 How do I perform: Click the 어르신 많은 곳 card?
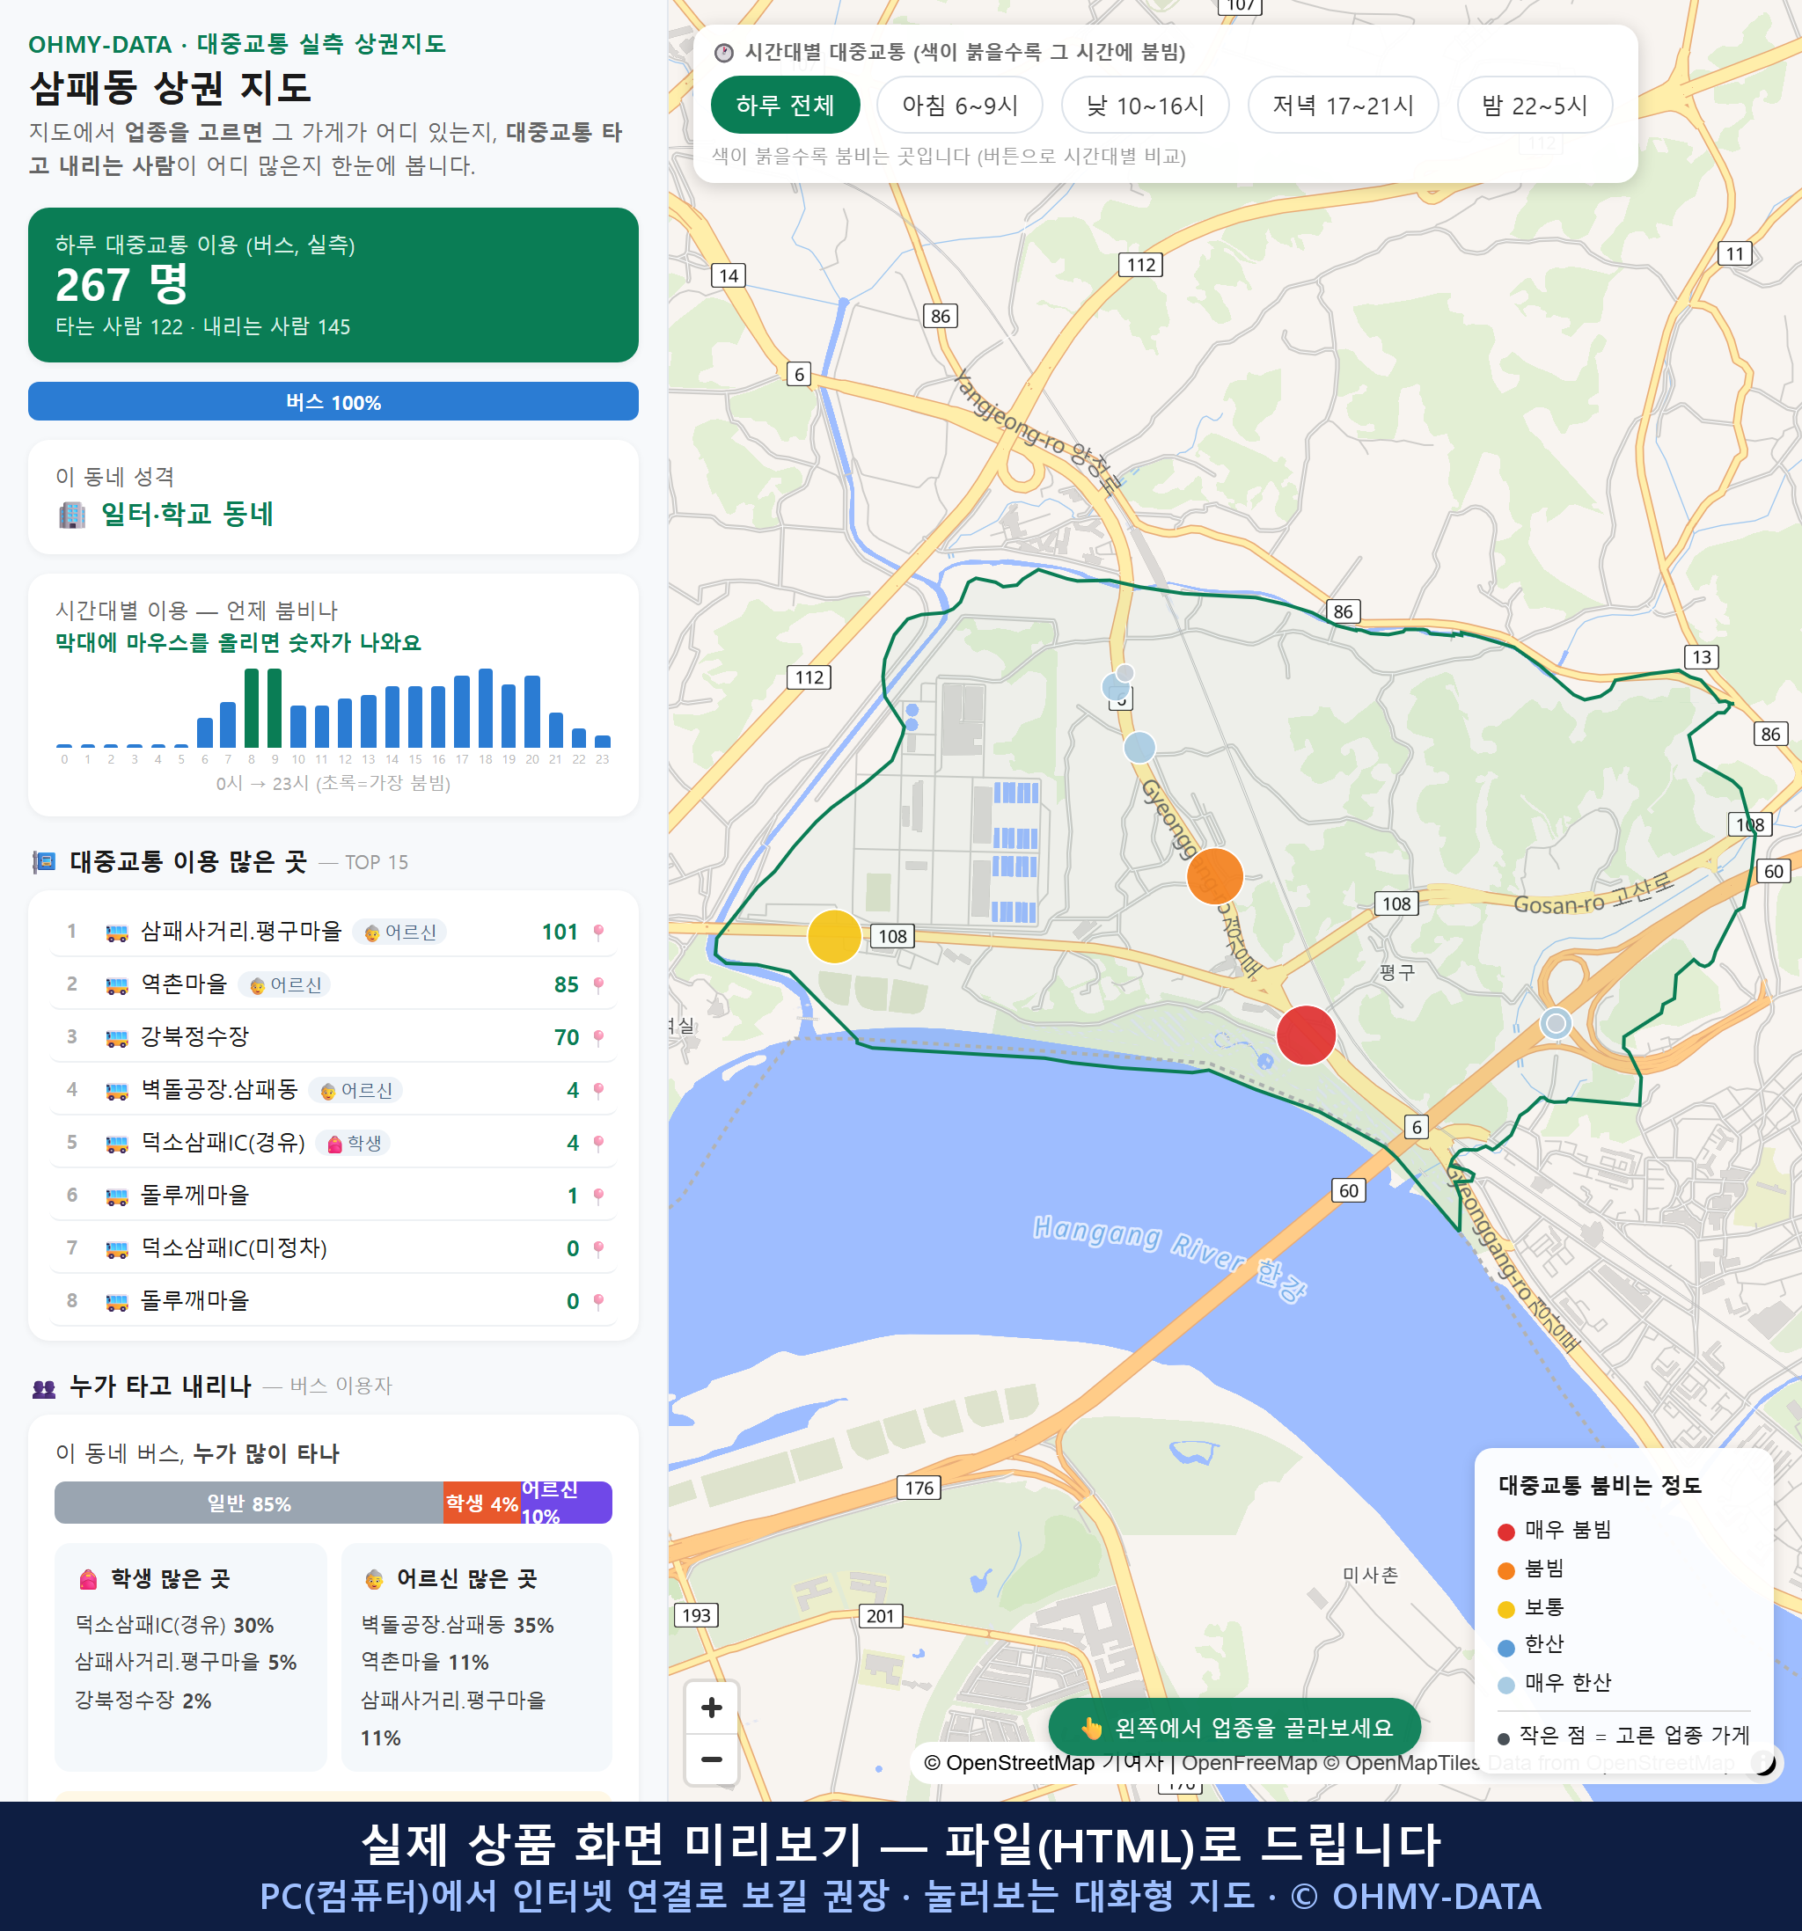[477, 1657]
